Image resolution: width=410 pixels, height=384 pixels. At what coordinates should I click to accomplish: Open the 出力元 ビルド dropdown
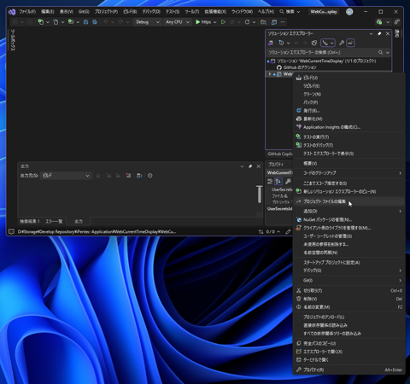(x=66, y=176)
